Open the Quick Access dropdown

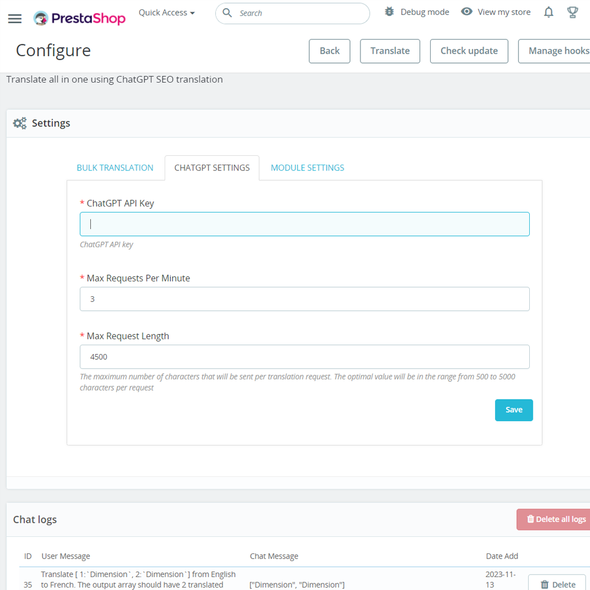click(x=163, y=12)
